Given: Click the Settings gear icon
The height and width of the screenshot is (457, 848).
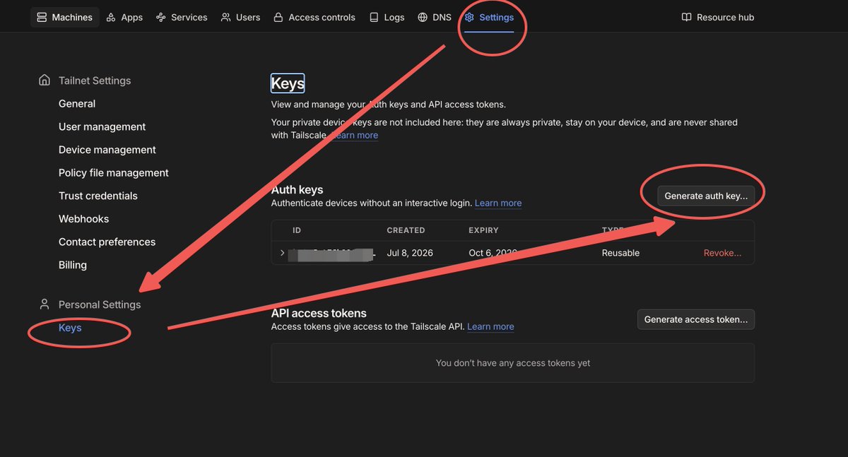Looking at the screenshot, I should [x=469, y=17].
